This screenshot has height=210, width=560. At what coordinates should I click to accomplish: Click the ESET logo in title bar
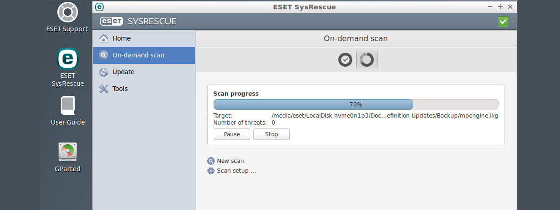click(99, 7)
